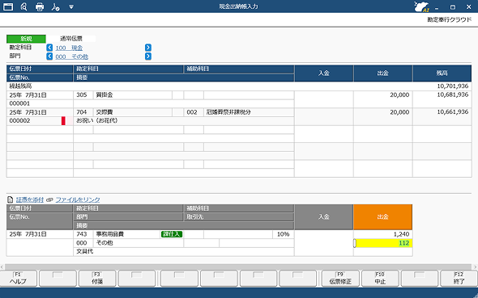The image size is (478, 298).
Task: Click balance value 10,681,936
Action: [453, 94]
